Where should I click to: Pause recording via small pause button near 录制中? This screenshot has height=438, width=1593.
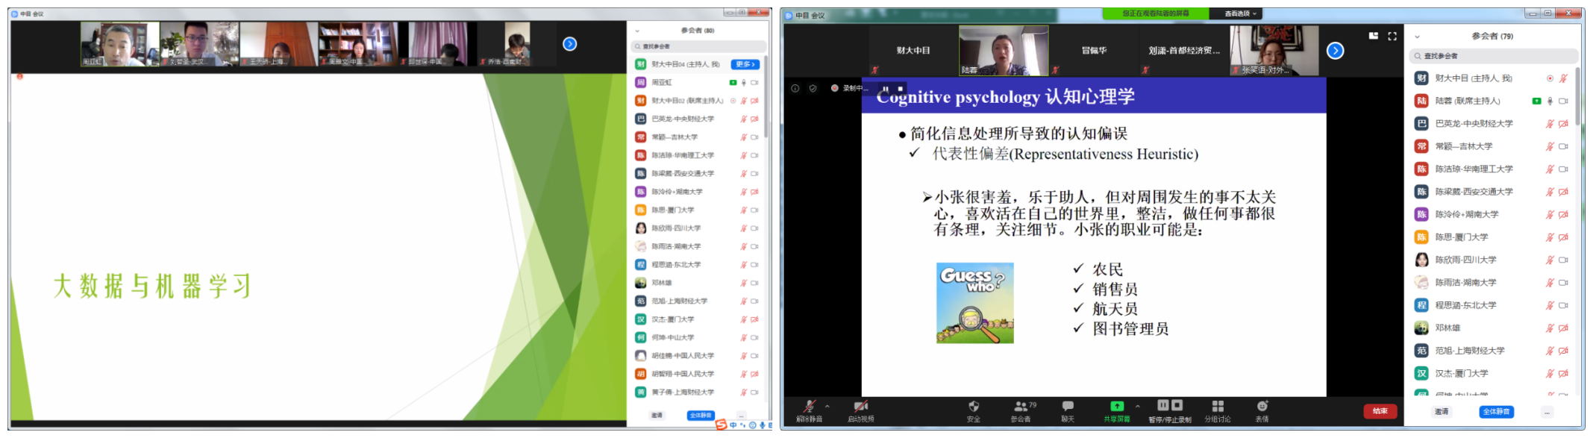click(x=886, y=88)
